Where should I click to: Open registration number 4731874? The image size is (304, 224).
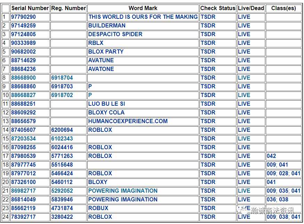point(62,208)
